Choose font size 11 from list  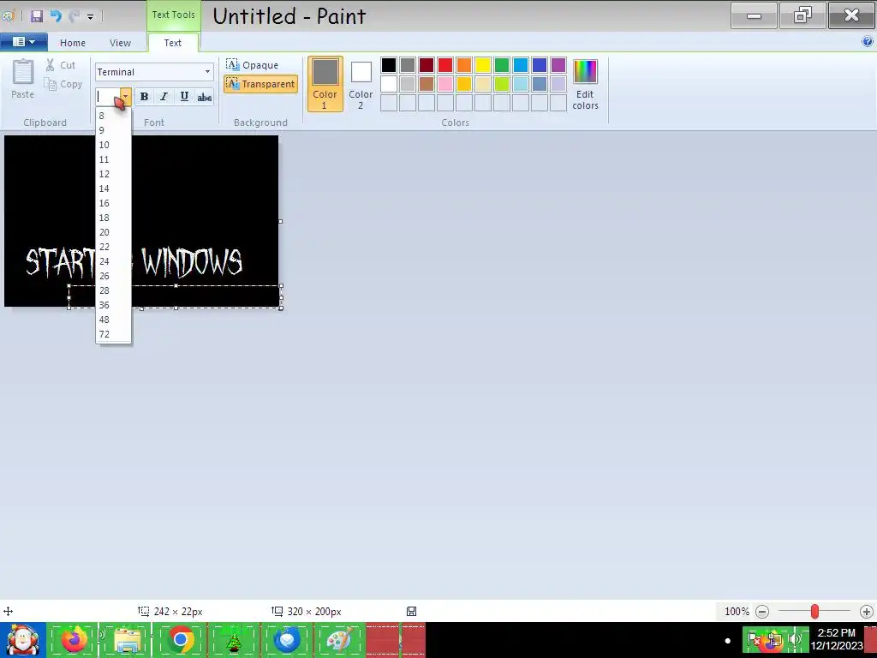pyautogui.click(x=114, y=159)
